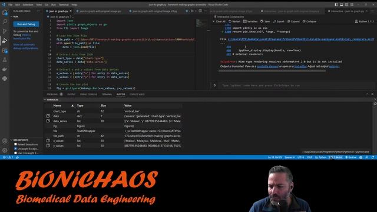The image size is (377, 212).
Task: Show x_values in the data viewer
Action: (x=48, y=141)
